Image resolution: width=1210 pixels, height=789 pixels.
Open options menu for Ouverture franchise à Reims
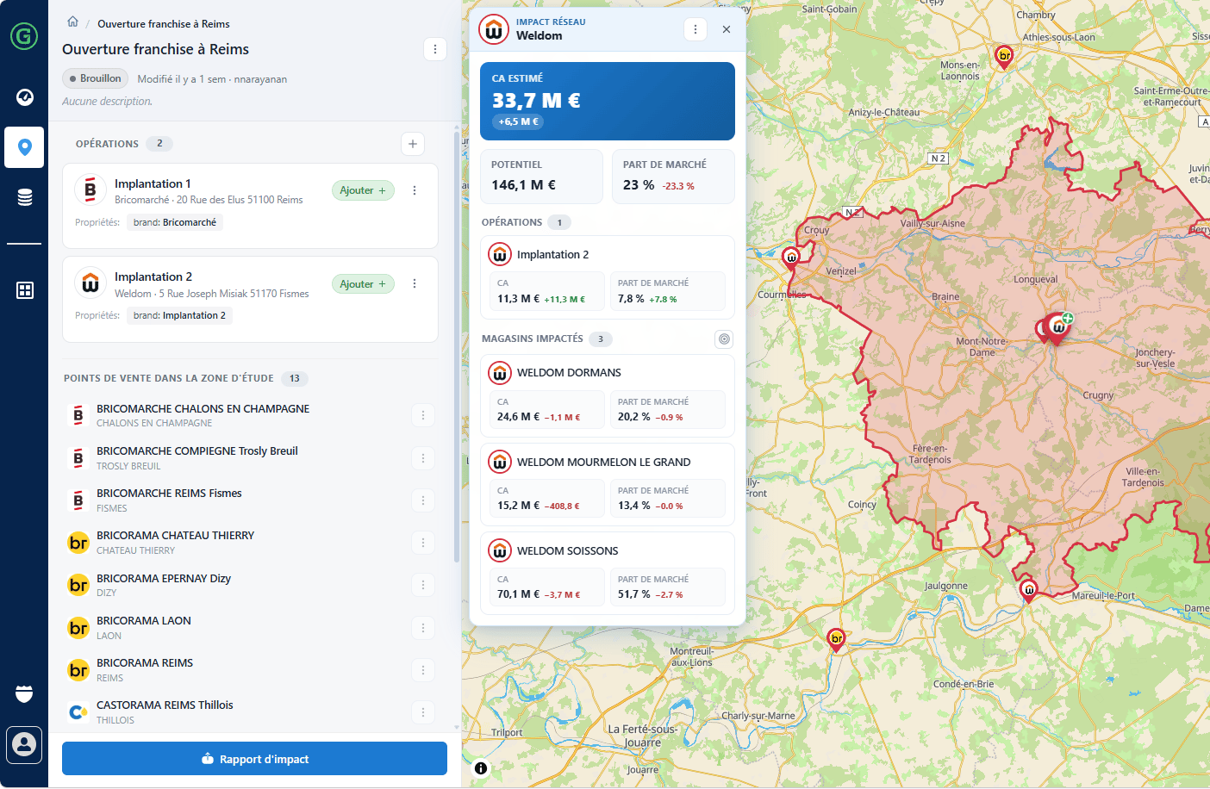click(435, 49)
